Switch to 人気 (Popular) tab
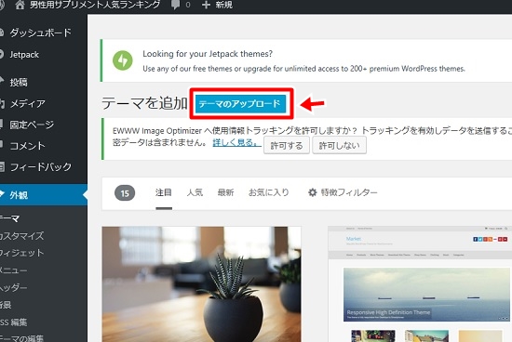The width and height of the screenshot is (512, 342). pos(195,192)
